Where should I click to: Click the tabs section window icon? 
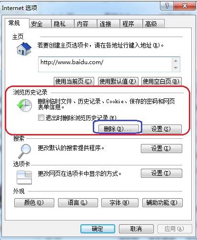(x=24, y=177)
